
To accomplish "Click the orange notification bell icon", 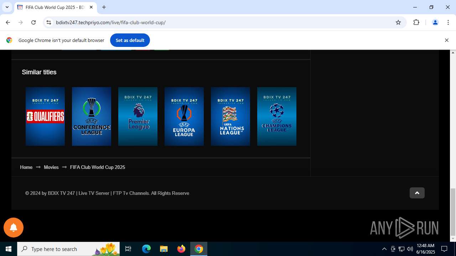I will [14, 228].
